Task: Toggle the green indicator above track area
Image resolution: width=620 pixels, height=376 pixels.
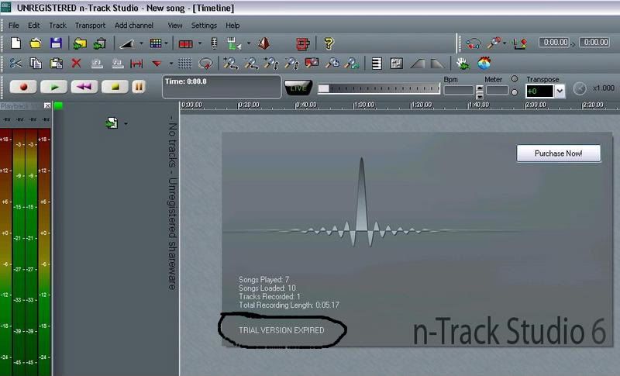Action: point(58,105)
